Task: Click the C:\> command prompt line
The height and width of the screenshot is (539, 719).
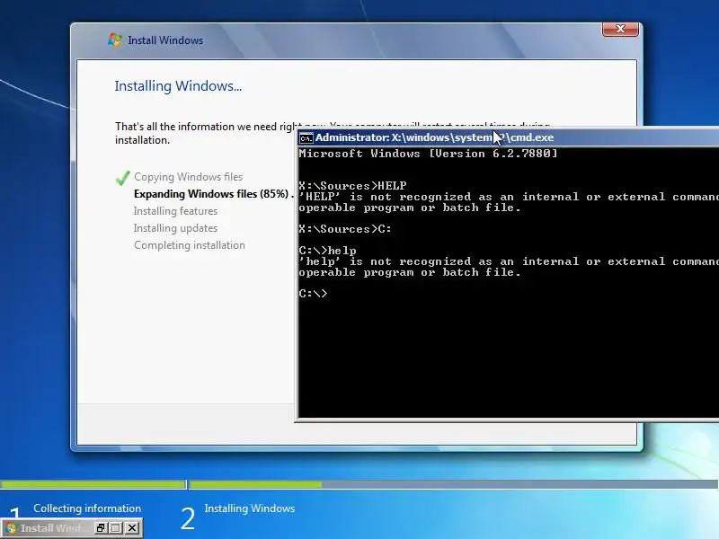Action: [313, 294]
